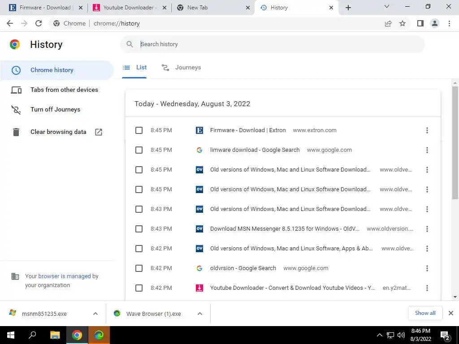
Task: Open the msnm851235.exe downloaded file
Action: pyautogui.click(x=44, y=314)
